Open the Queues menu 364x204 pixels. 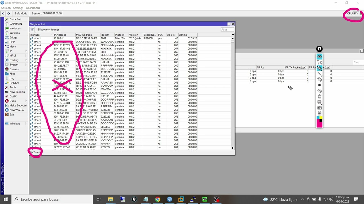pyautogui.click(x=14, y=69)
